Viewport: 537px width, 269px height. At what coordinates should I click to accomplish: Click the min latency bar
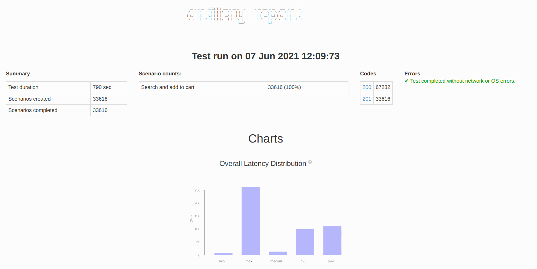pyautogui.click(x=223, y=254)
